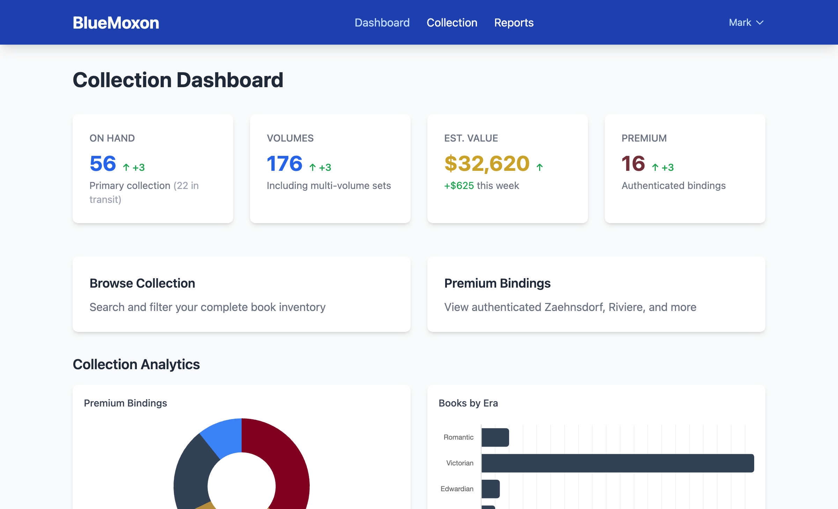
Task: Click the green up arrow on ON HAND card
Action: coord(126,167)
